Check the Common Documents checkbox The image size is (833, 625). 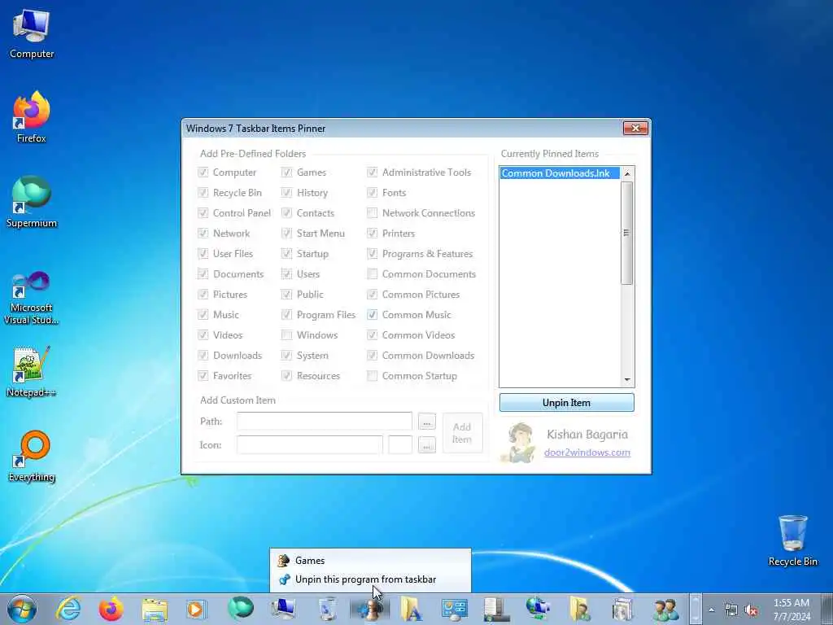coord(373,274)
